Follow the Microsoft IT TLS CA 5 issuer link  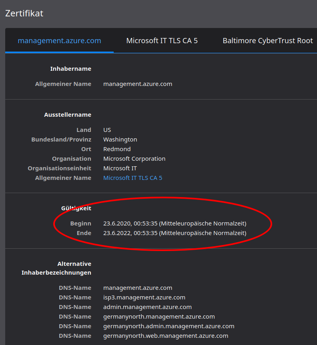pyautogui.click(x=132, y=178)
